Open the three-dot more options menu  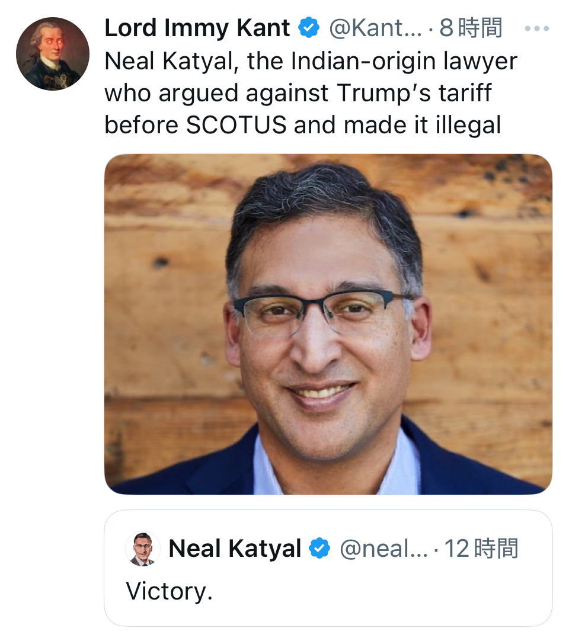[537, 28]
